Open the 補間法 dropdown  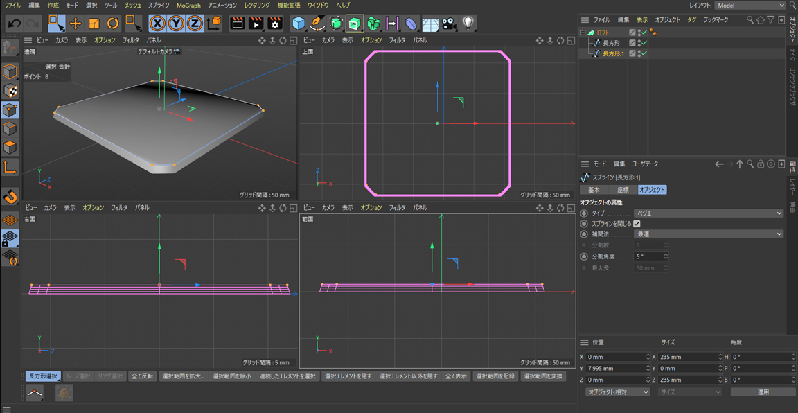708,234
